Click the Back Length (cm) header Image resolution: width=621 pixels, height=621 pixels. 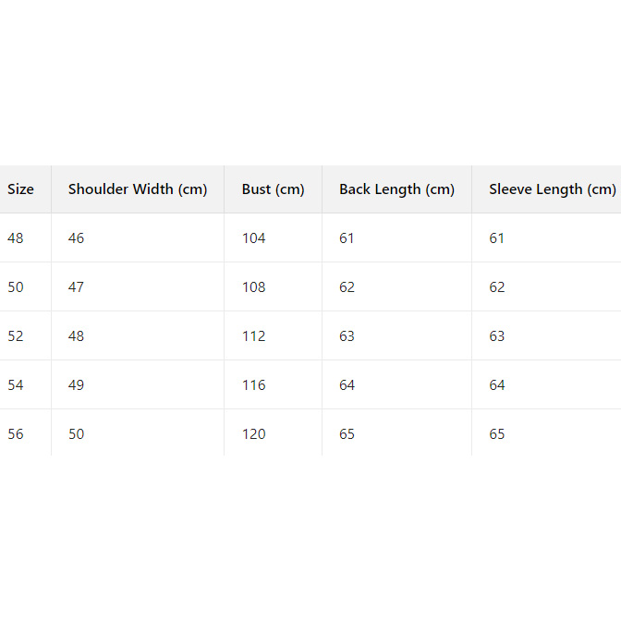396,189
